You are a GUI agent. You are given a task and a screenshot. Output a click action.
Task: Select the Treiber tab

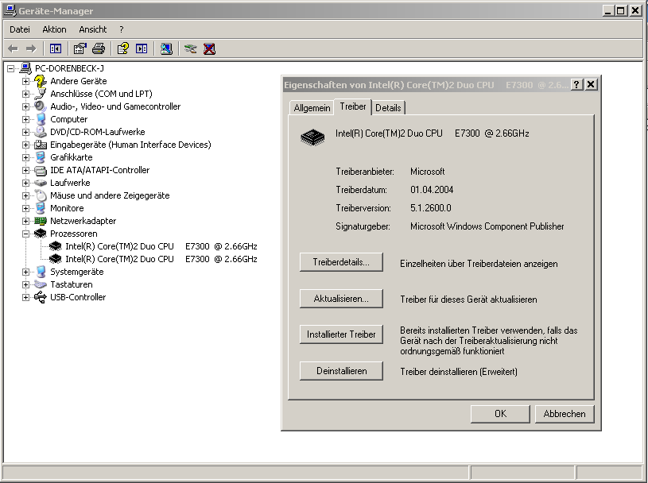[x=353, y=106]
